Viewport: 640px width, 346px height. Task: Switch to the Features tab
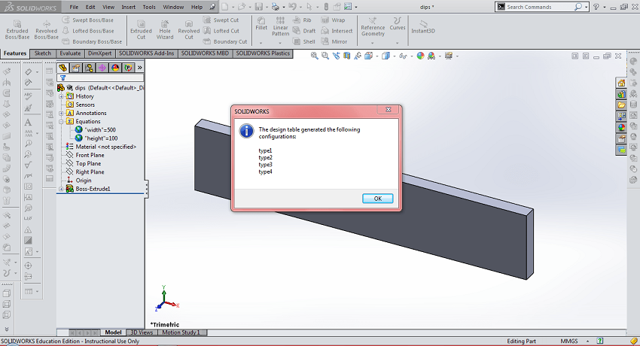[x=15, y=53]
